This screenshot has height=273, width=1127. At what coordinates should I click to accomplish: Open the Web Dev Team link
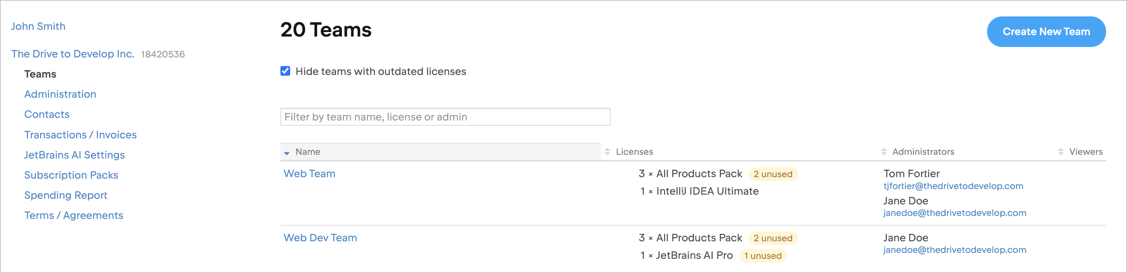[320, 238]
